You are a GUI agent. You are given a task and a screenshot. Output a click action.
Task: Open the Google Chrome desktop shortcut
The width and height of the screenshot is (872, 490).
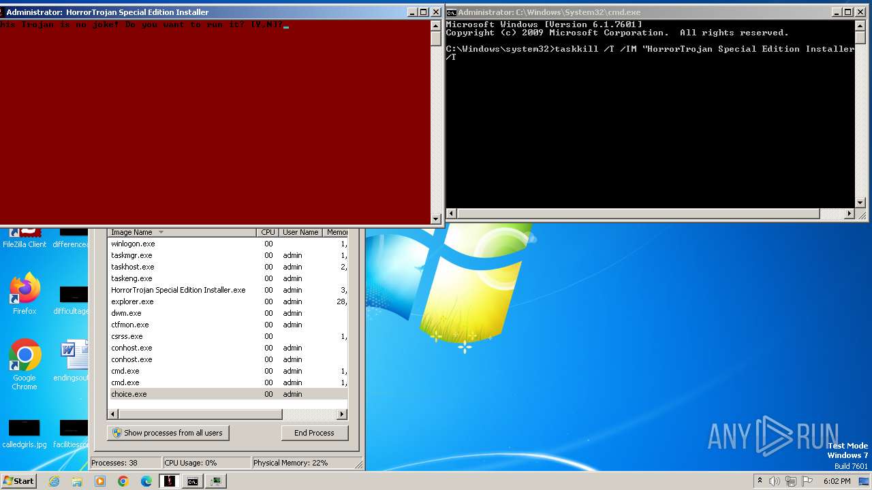tap(25, 365)
